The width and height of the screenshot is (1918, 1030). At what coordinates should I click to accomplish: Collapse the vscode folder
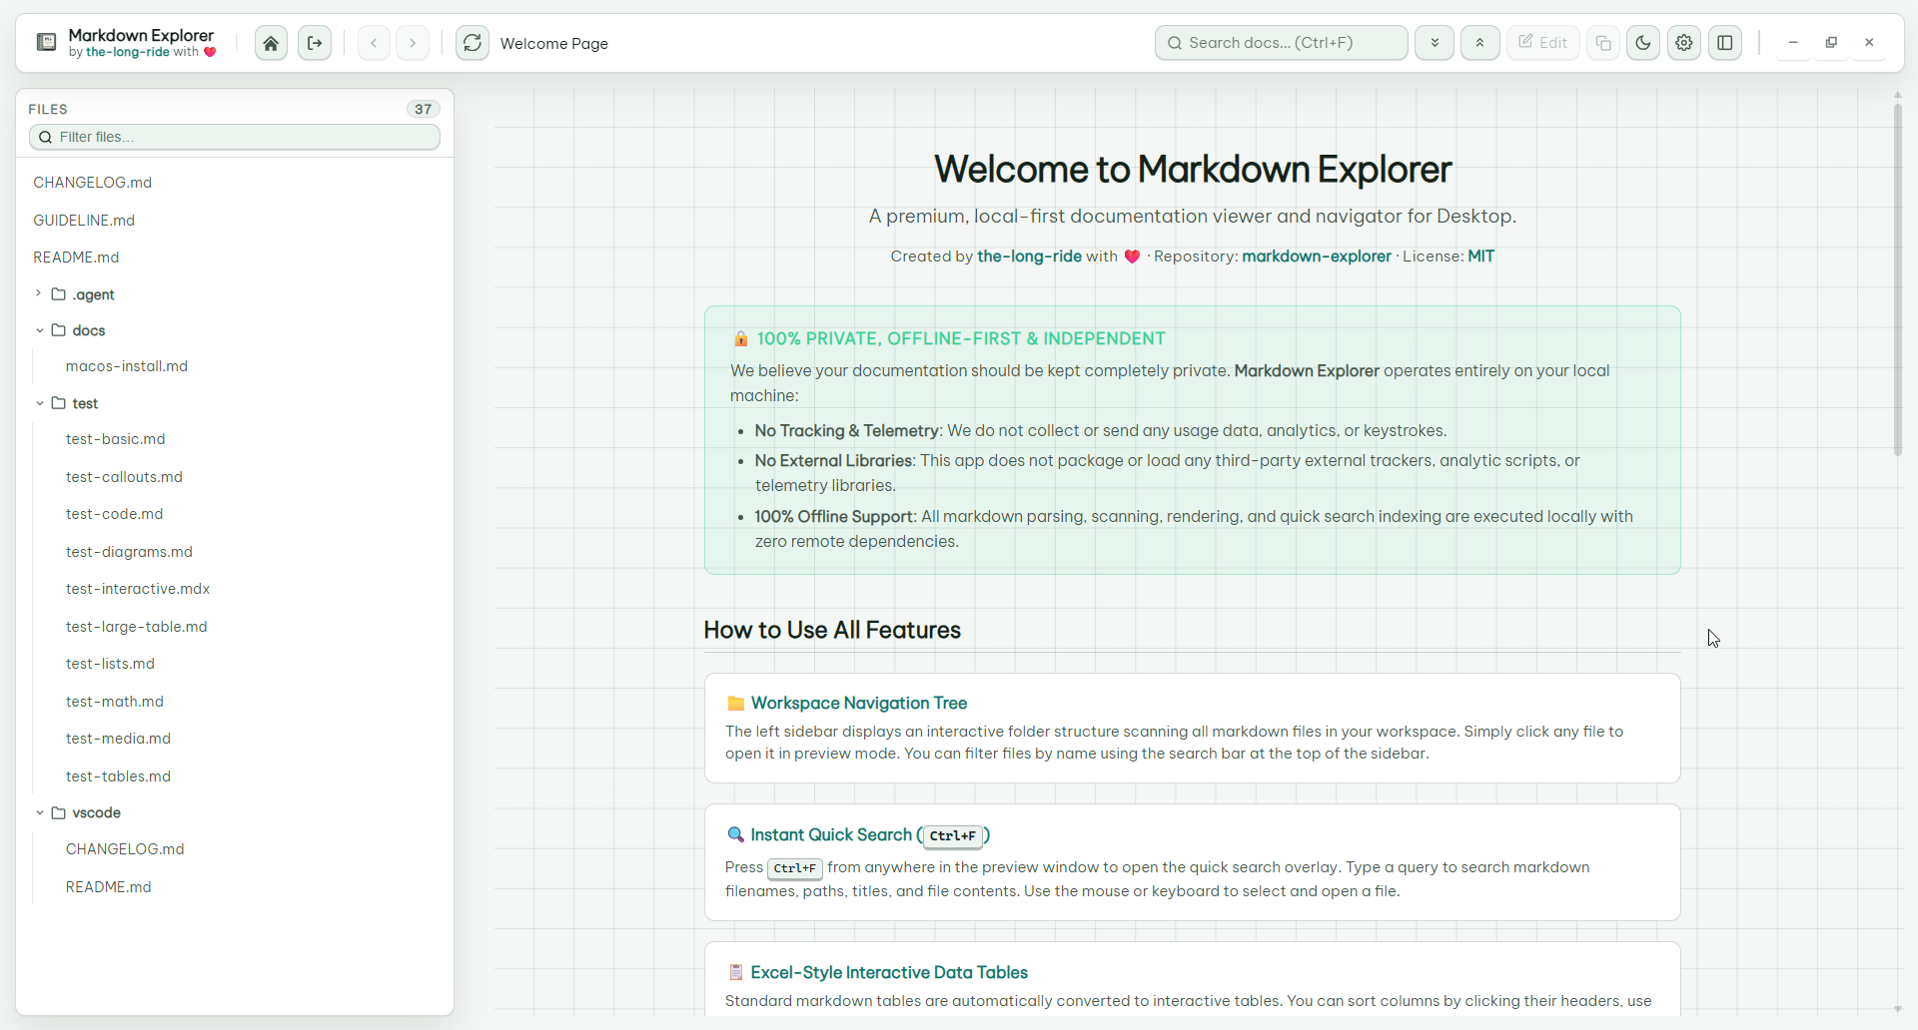tap(39, 812)
